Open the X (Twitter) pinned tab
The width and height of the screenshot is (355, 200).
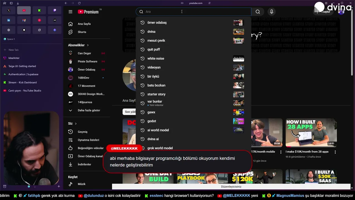(9, 10)
